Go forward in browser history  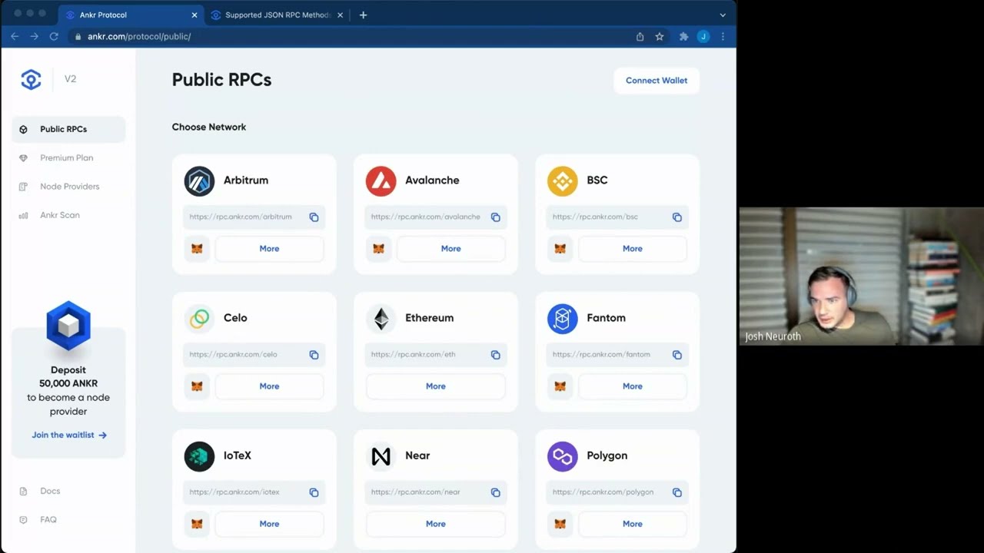pyautogui.click(x=34, y=36)
